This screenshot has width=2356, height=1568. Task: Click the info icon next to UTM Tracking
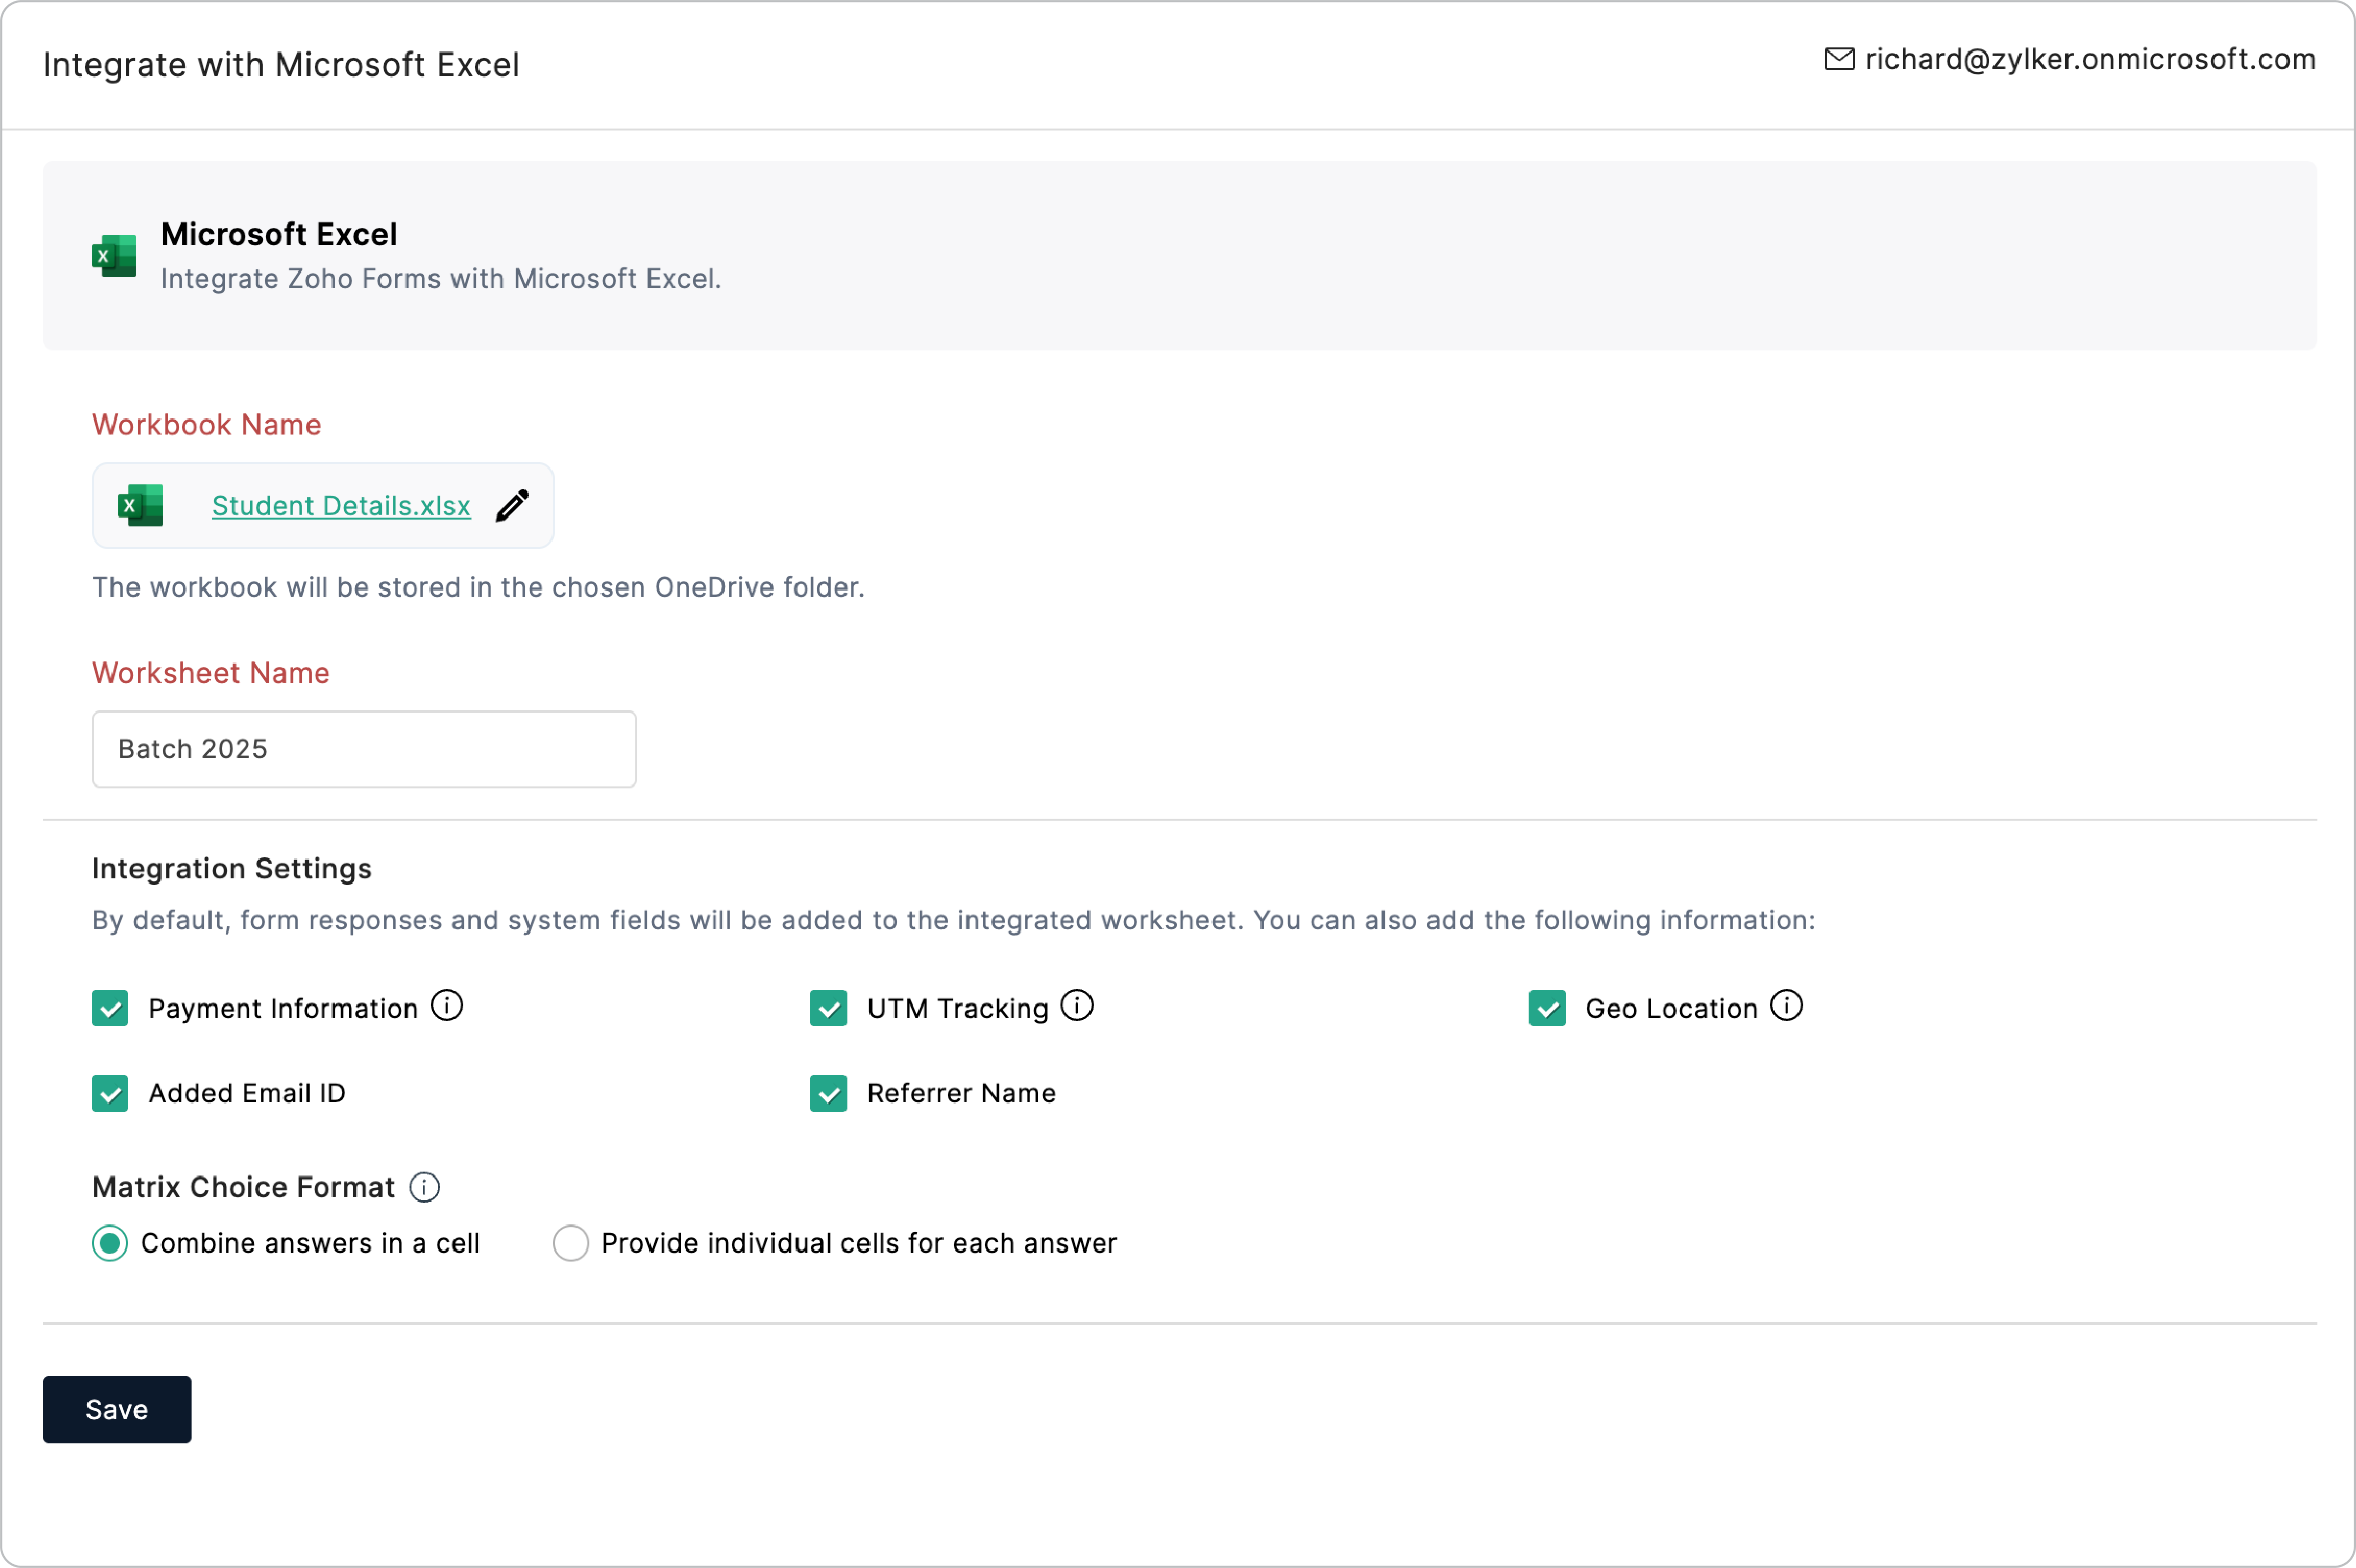1078,1006
